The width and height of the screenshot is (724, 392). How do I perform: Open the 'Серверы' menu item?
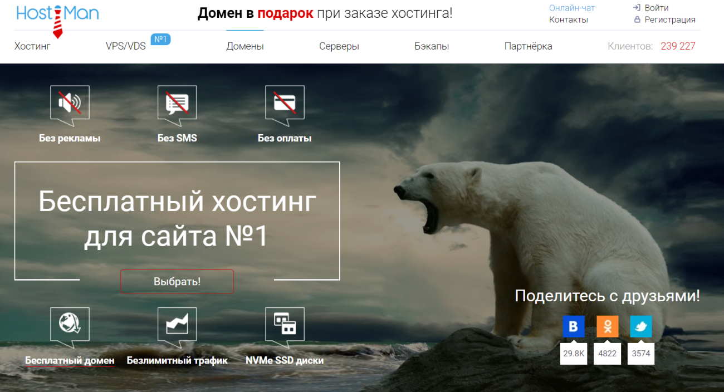tap(339, 46)
